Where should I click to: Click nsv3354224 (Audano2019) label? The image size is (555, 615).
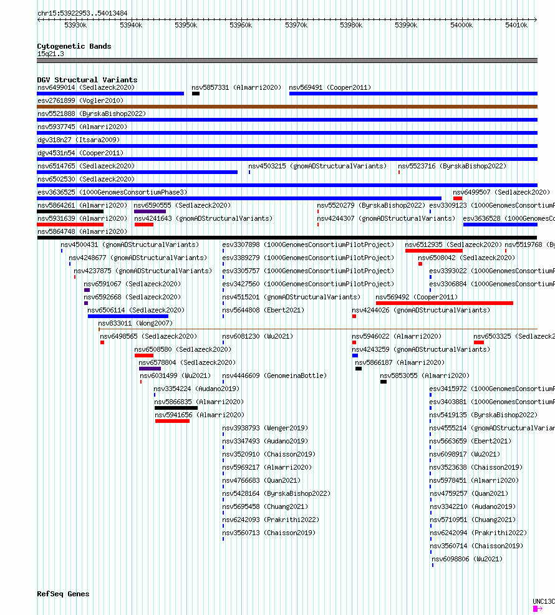(x=196, y=389)
